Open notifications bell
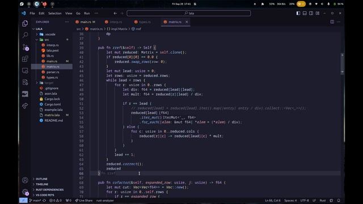 point(339,201)
